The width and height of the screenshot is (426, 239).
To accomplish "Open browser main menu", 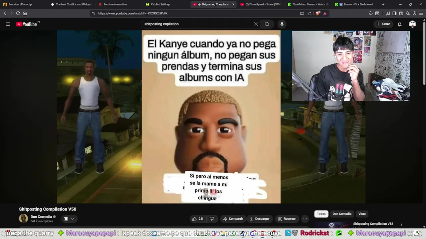I will [x=421, y=13].
